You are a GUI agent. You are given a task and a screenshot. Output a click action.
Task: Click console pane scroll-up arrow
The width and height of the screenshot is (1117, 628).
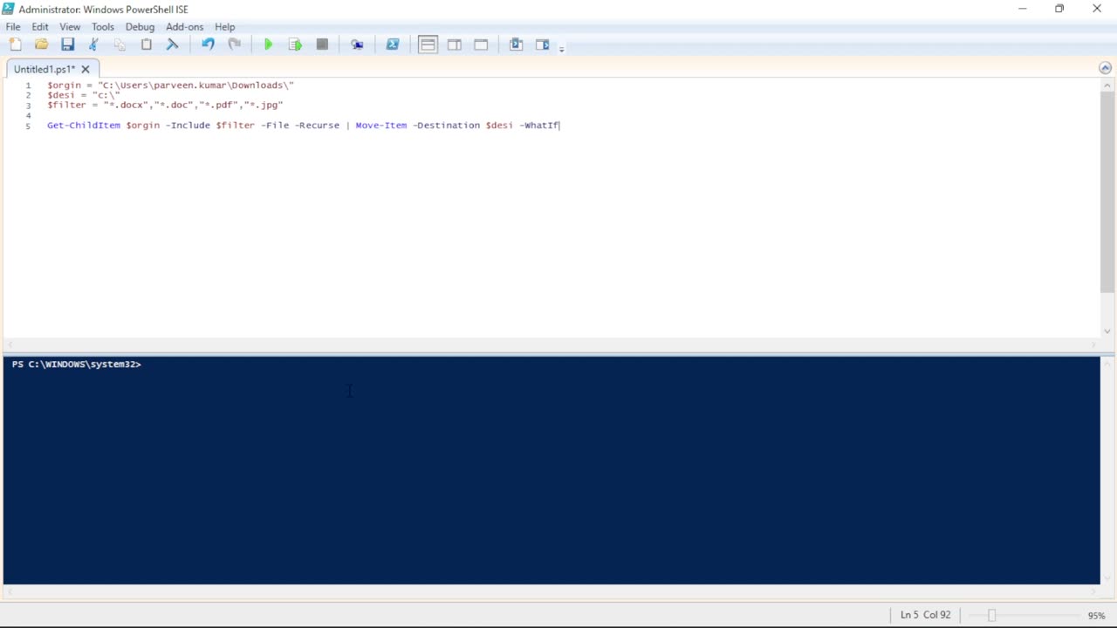click(1107, 363)
